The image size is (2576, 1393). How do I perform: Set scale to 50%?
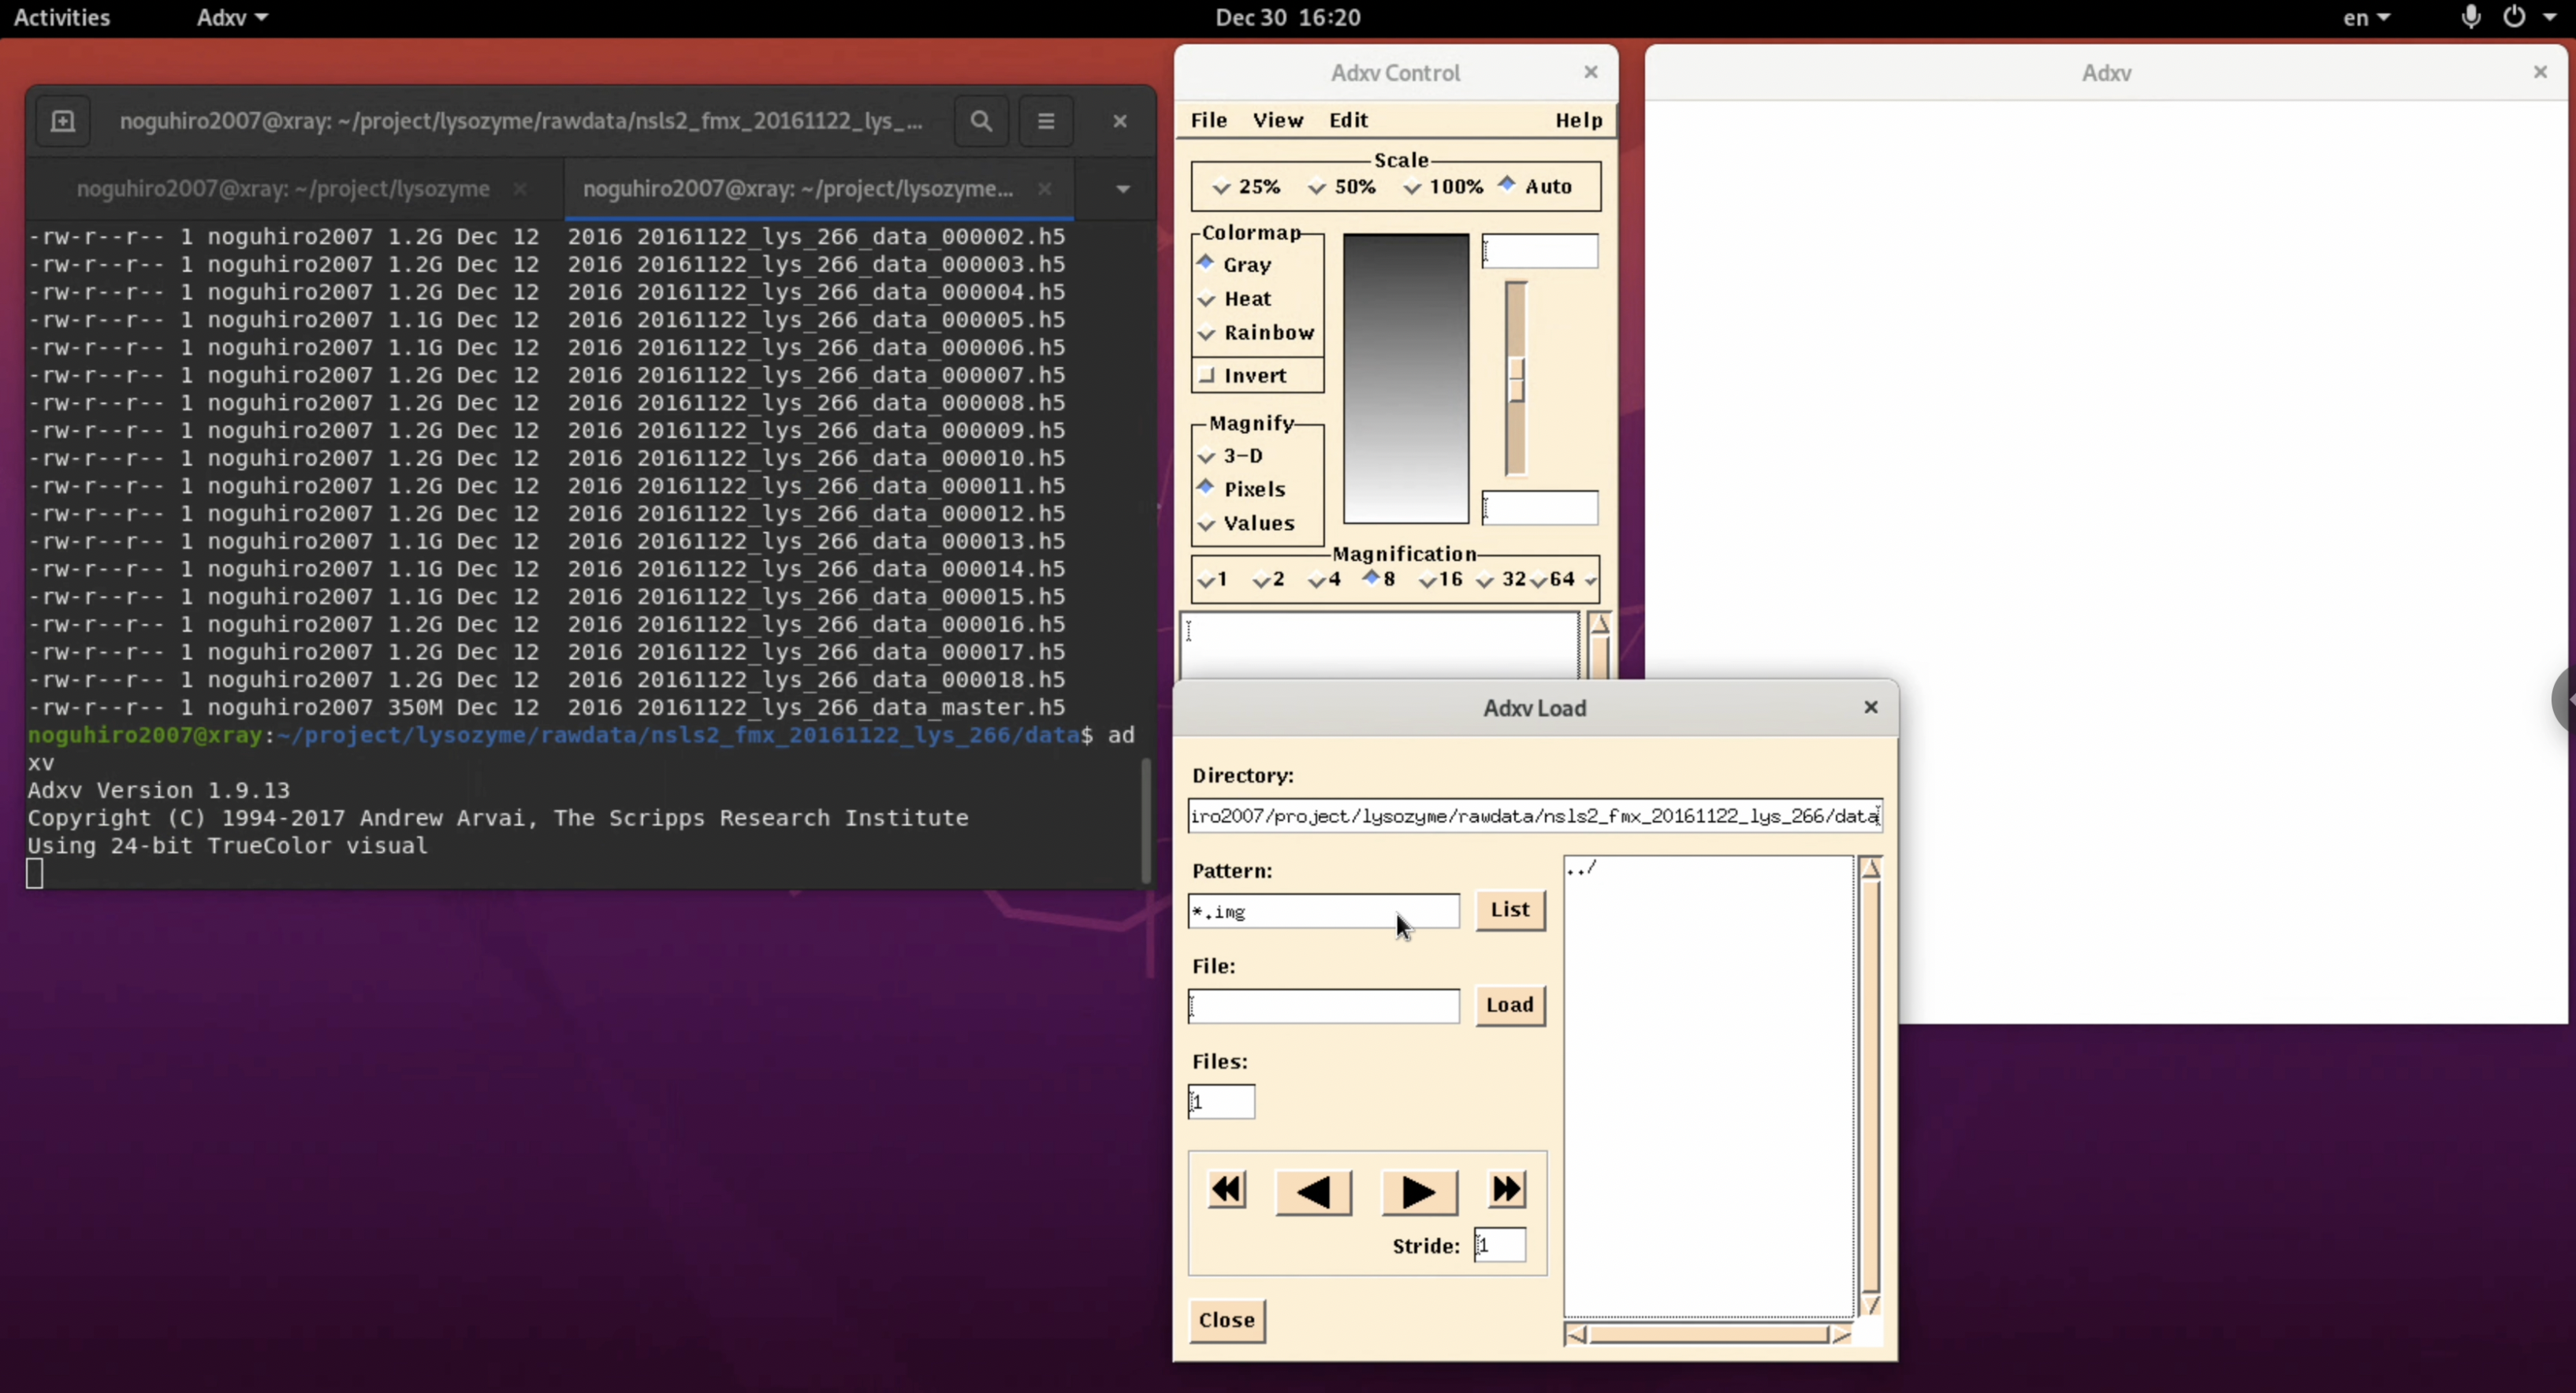coord(1354,187)
